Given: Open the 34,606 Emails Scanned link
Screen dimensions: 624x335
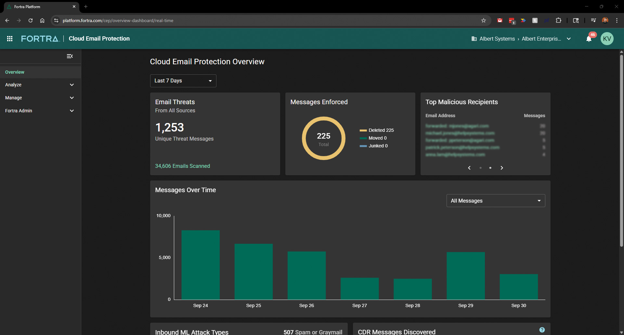Looking at the screenshot, I should tap(182, 166).
